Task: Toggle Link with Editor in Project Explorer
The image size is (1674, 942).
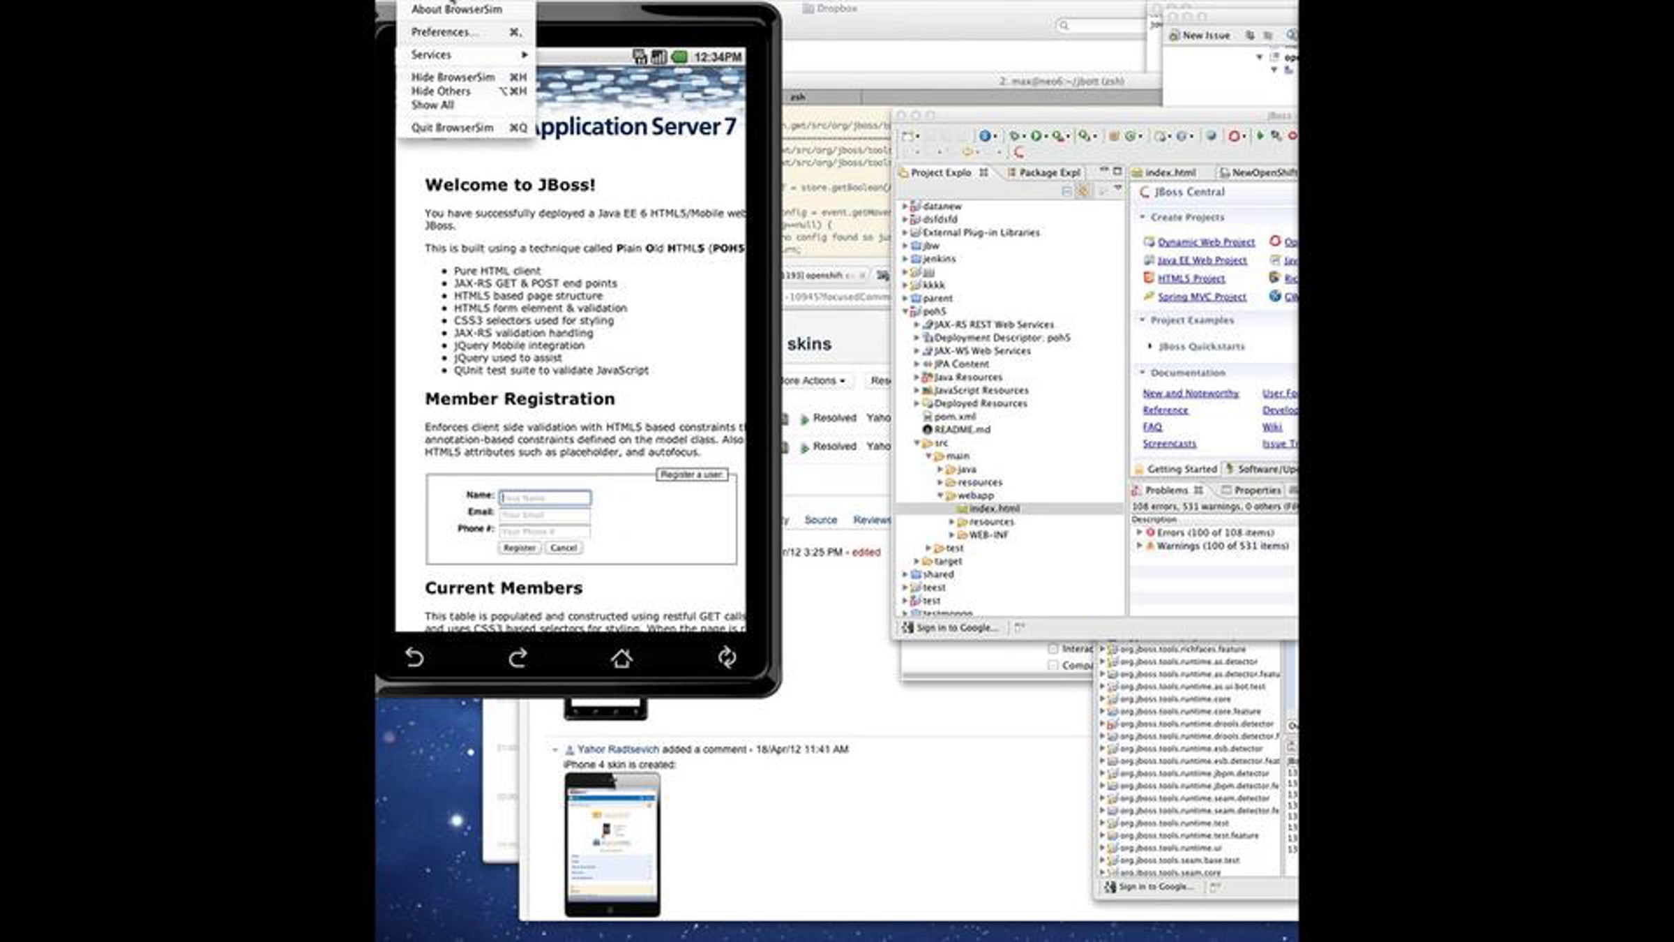Action: tap(1083, 191)
